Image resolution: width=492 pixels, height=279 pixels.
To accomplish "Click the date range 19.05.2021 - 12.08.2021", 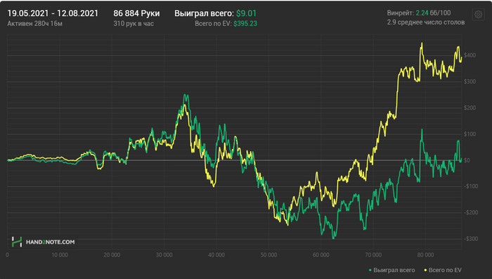I will 53,13.
